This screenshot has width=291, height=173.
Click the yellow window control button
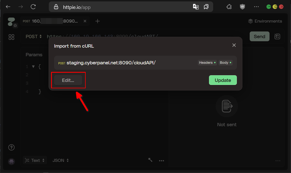click(x=275, y=7)
